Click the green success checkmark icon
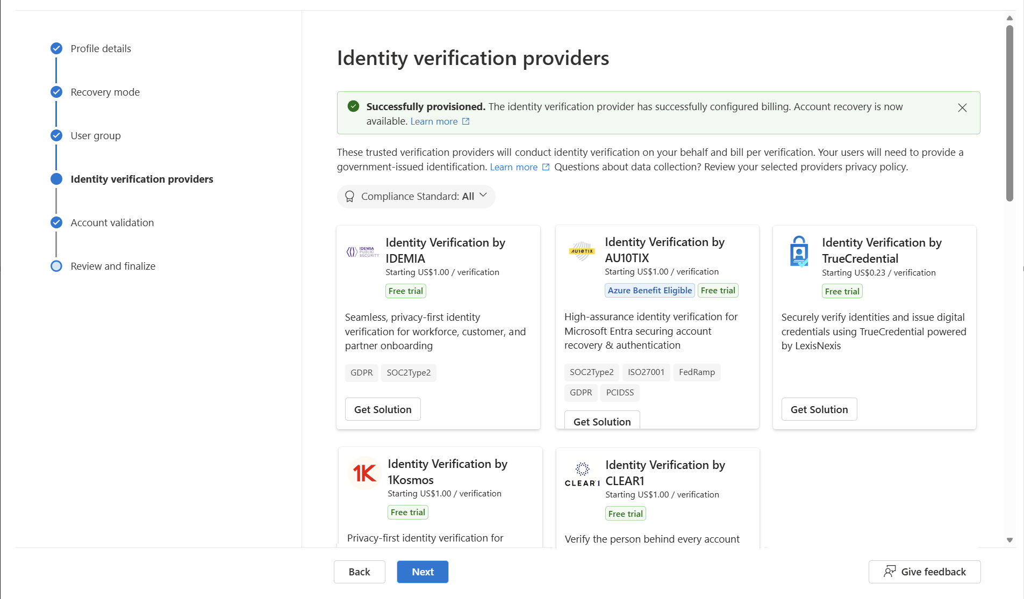1024x599 pixels. tap(353, 106)
